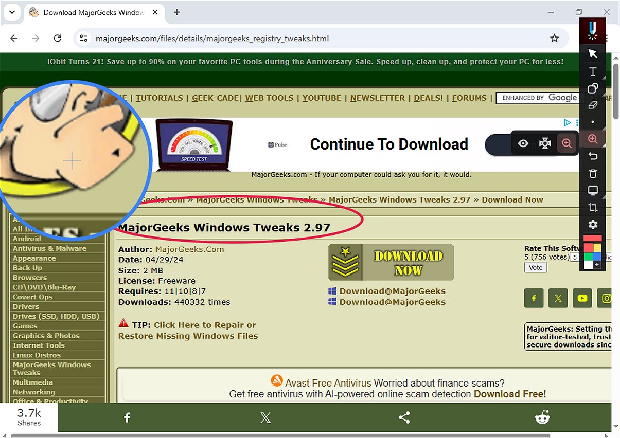
Task: Choose the shapes tool in annotation toolbar
Action: 593,88
